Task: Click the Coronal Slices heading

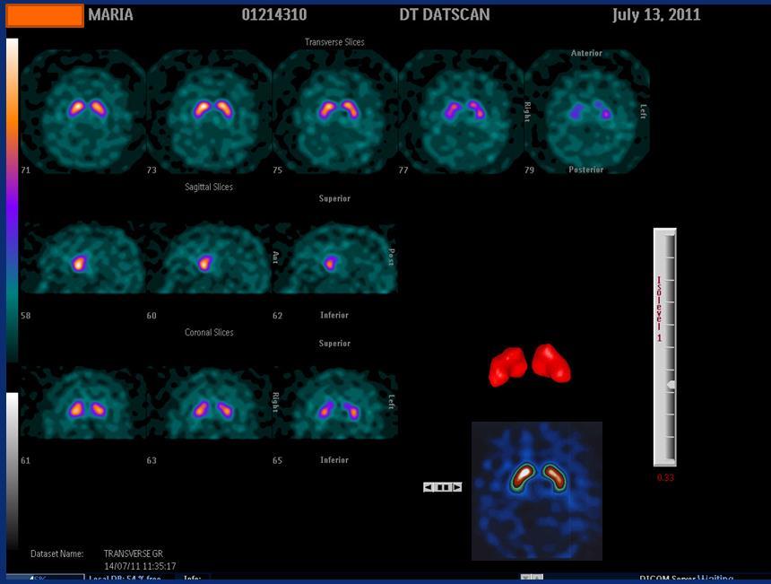Action: (209, 333)
